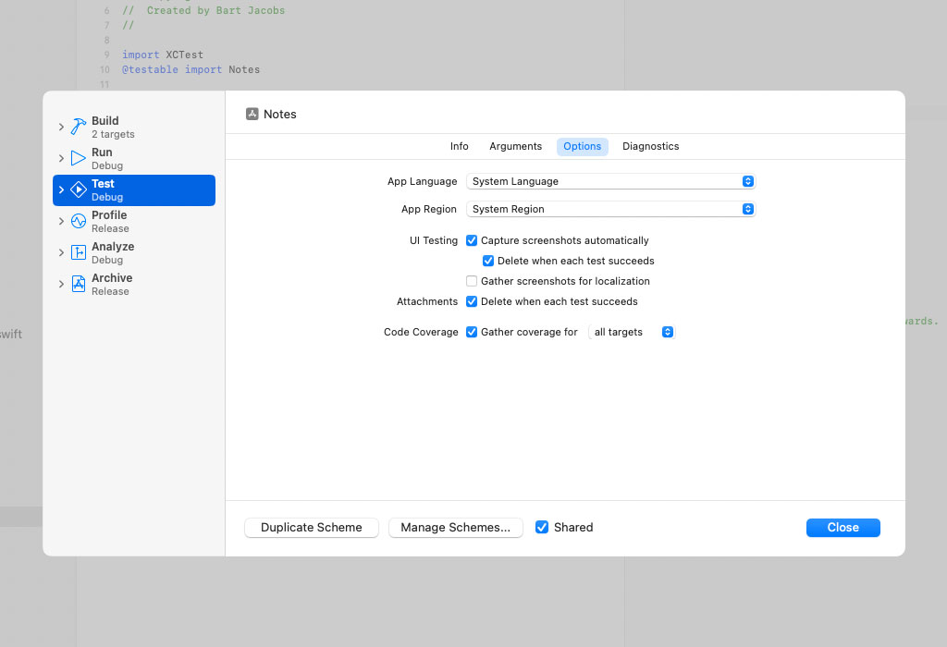Click the Duplicate Scheme button

(311, 527)
